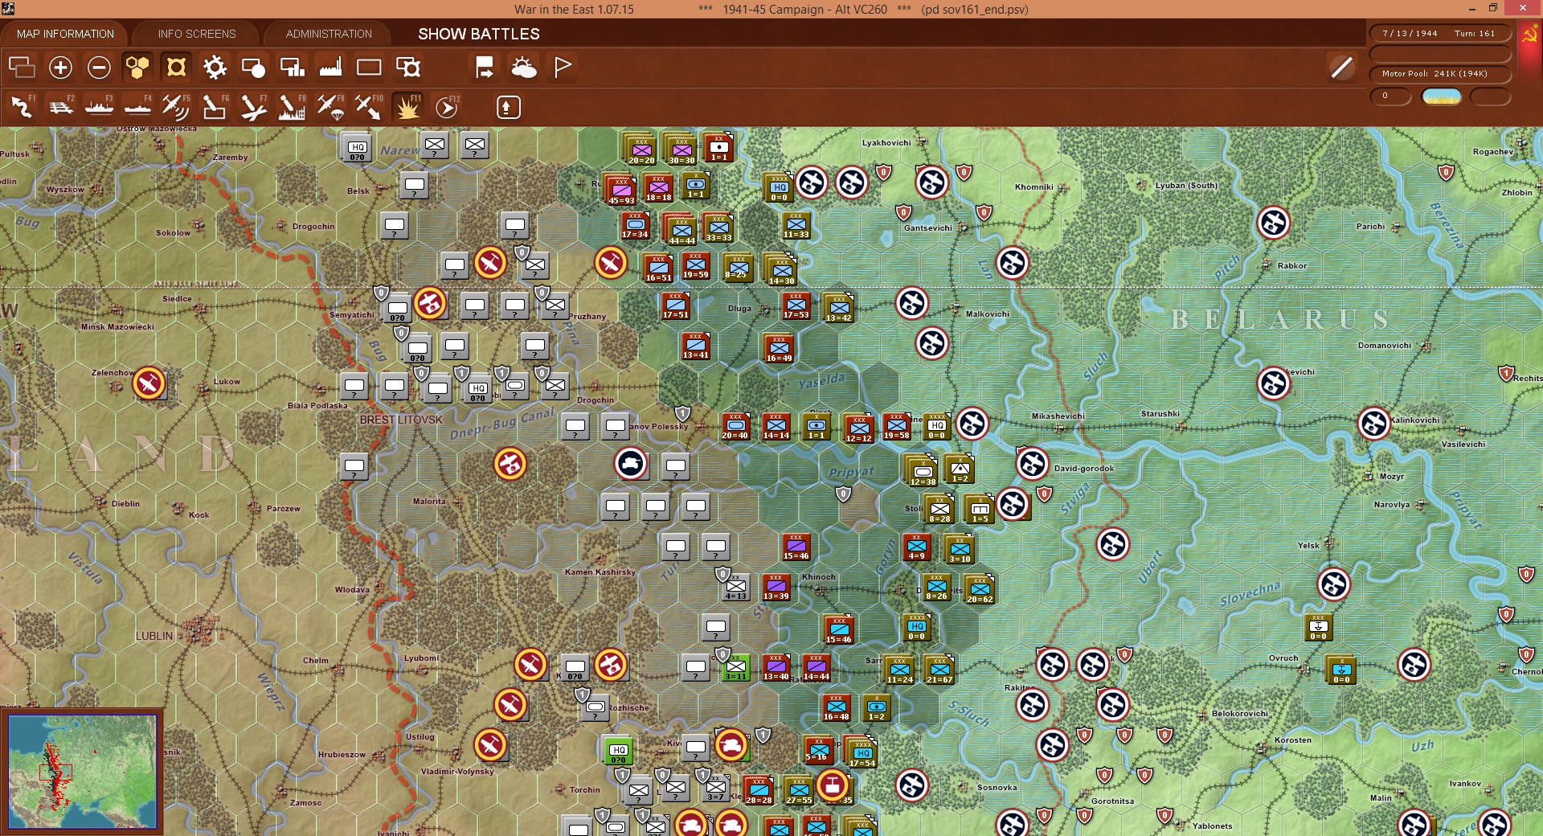Click the BREST LITOVSK city label

[401, 420]
